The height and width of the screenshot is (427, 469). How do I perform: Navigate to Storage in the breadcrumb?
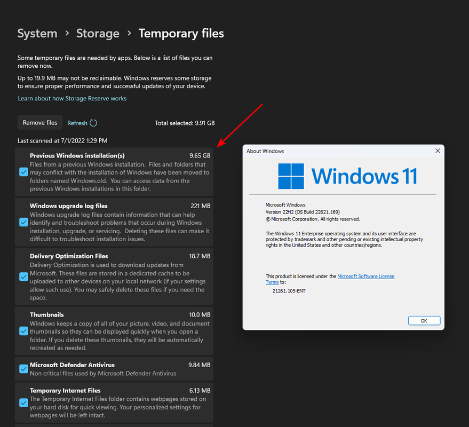click(98, 34)
